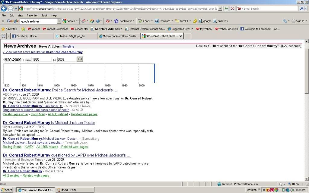Click the Go button for date range

coord(80,59)
